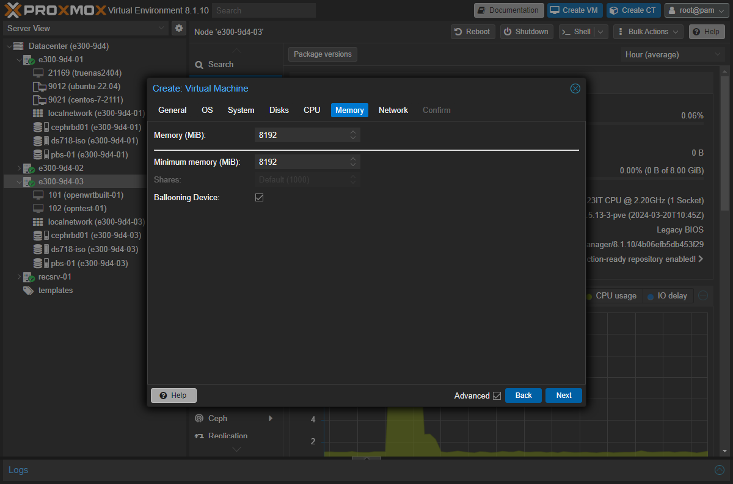Click the Shutdown button
The image size is (733, 484).
[527, 32]
